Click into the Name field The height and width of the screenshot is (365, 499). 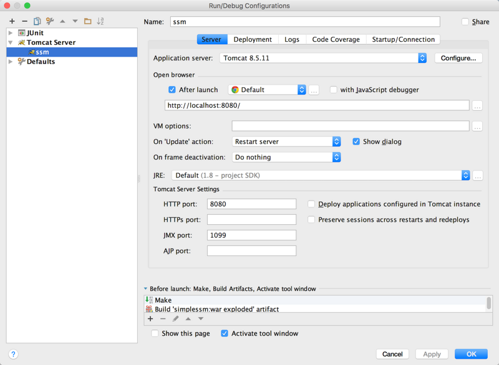click(x=305, y=22)
